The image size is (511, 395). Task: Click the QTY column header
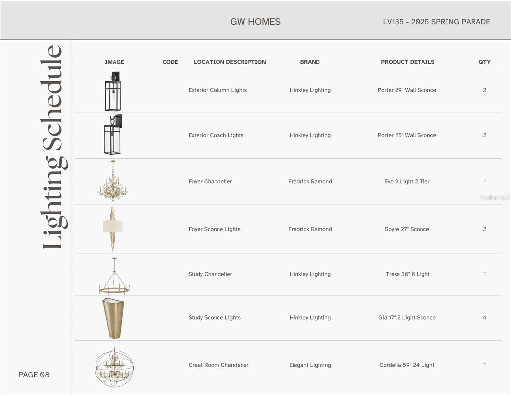pos(484,62)
